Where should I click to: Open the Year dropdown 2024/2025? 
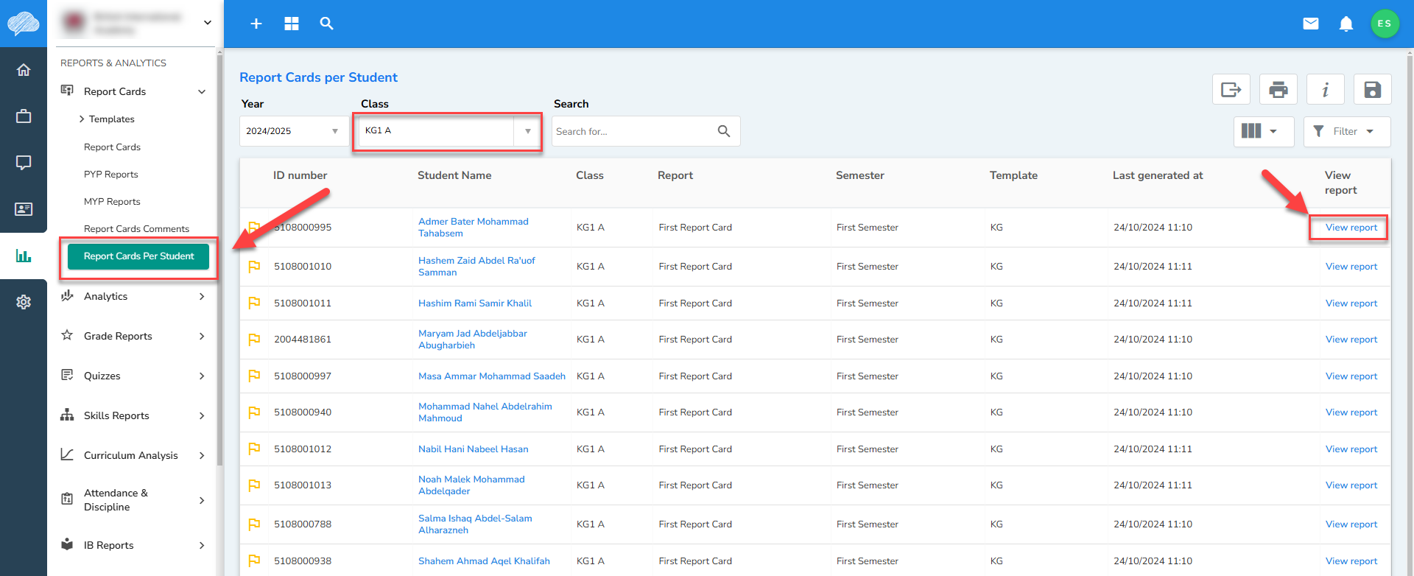pyautogui.click(x=294, y=131)
